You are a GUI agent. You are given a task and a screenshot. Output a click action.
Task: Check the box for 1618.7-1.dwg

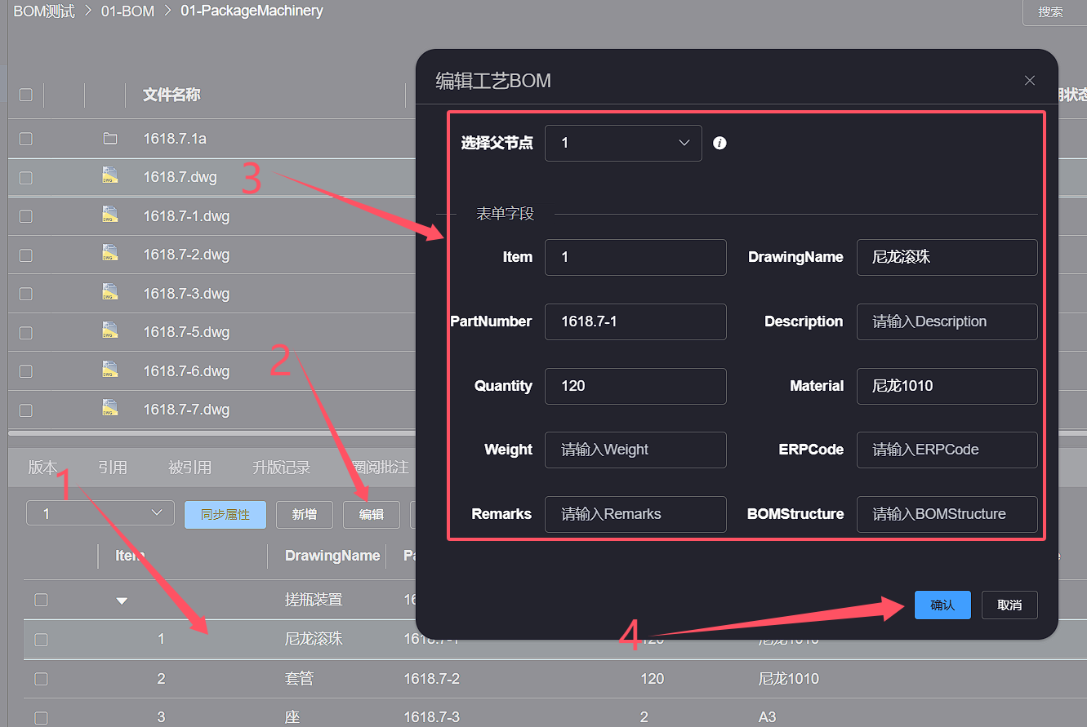[x=26, y=216]
